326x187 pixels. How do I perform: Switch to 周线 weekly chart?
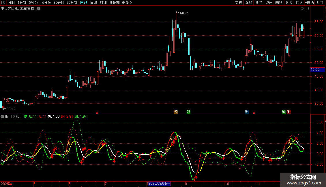tap(93, 3)
